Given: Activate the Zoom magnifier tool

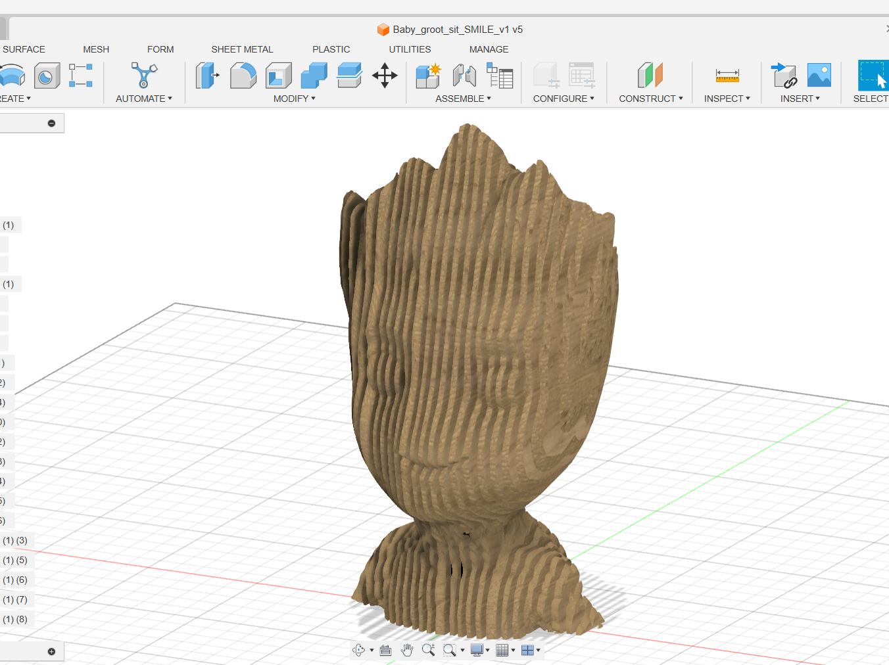Looking at the screenshot, I should (428, 650).
